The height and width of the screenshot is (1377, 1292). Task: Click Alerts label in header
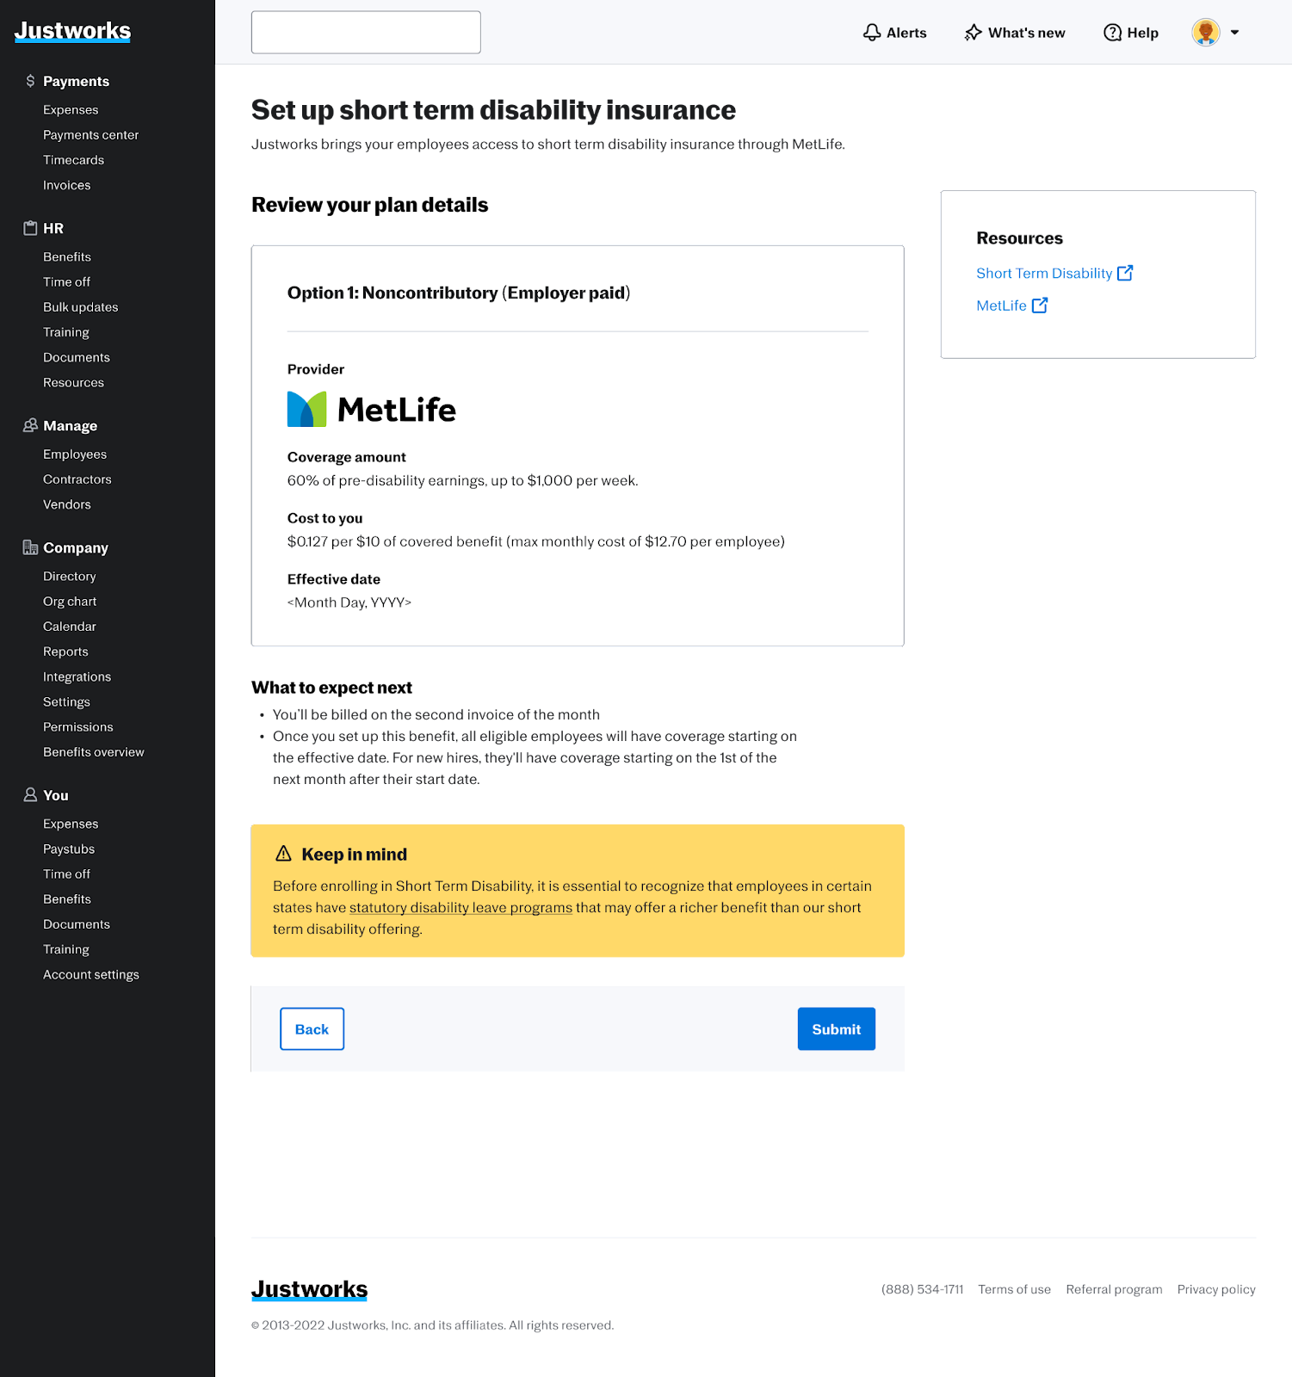906,33
